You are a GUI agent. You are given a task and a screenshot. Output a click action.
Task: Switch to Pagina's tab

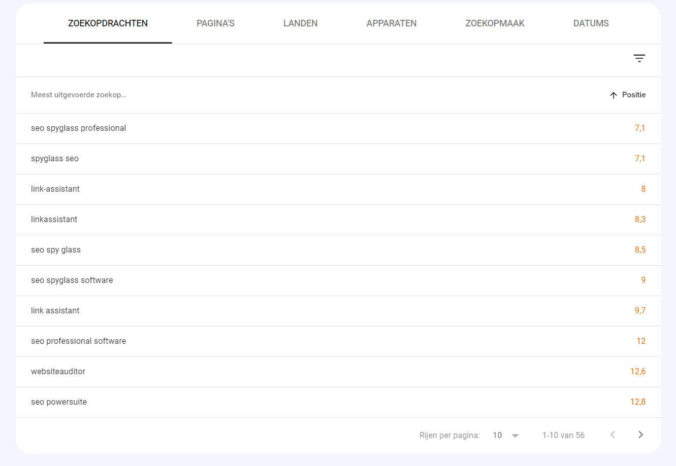215,23
